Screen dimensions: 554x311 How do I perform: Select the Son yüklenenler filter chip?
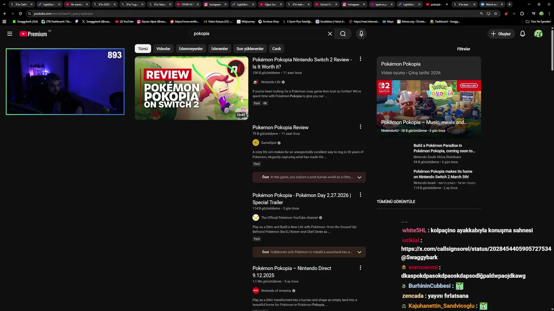(250, 49)
